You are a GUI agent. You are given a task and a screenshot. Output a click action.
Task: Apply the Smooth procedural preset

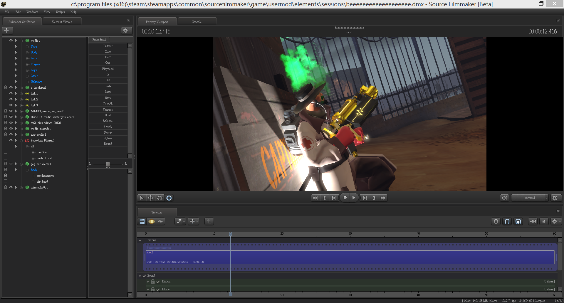click(108, 104)
